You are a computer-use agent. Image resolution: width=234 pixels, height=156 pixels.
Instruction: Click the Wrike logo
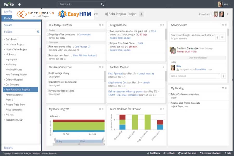pyautogui.click(x=9, y=4)
